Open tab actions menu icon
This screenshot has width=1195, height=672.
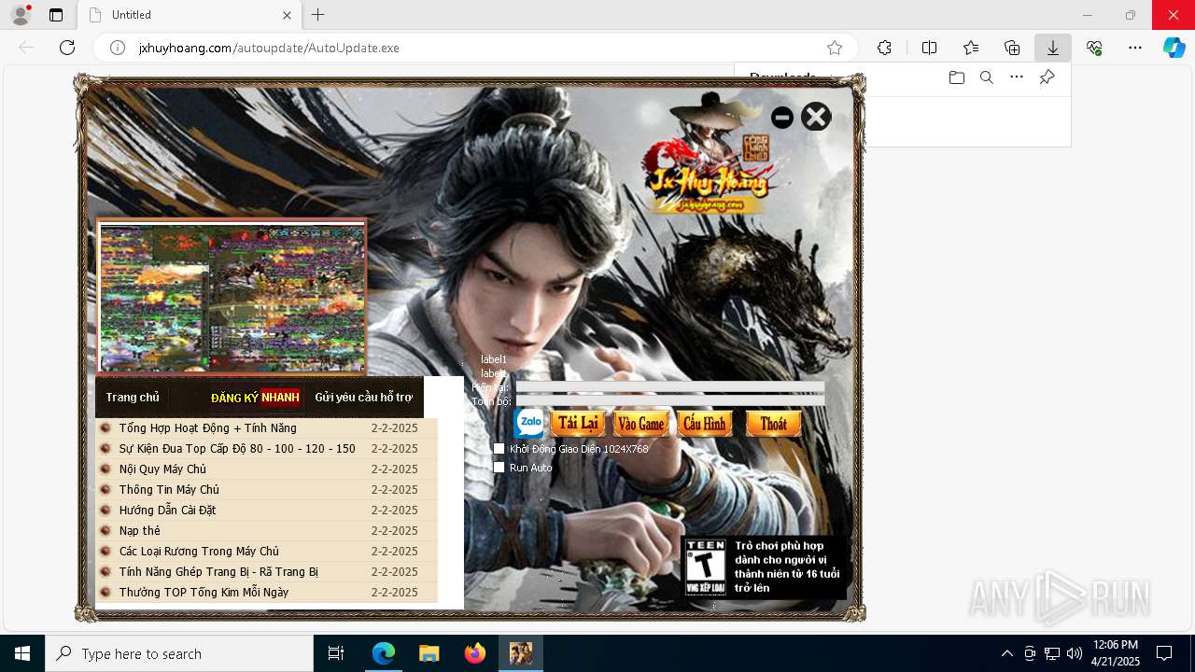coord(56,15)
